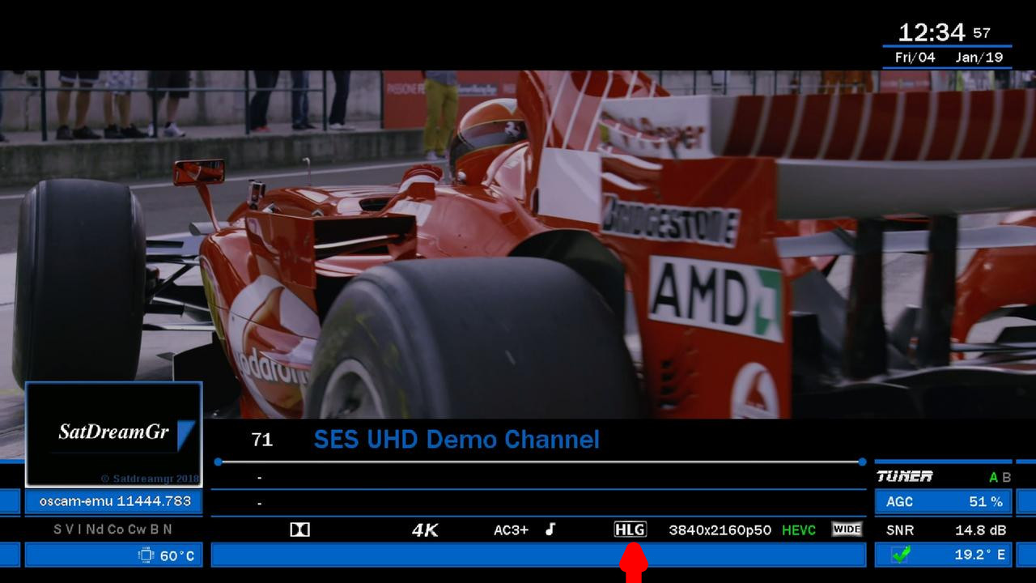
Task: Click the event progress bar
Action: tap(540, 462)
